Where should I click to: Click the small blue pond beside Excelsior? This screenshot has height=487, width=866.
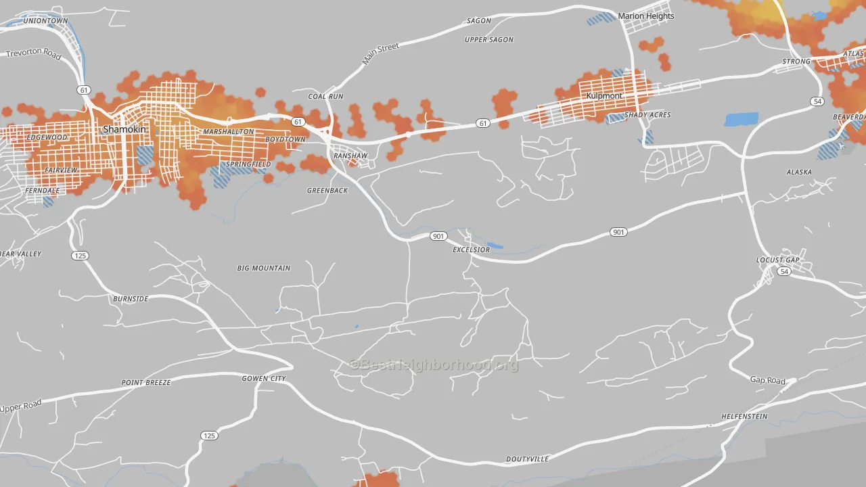495,246
